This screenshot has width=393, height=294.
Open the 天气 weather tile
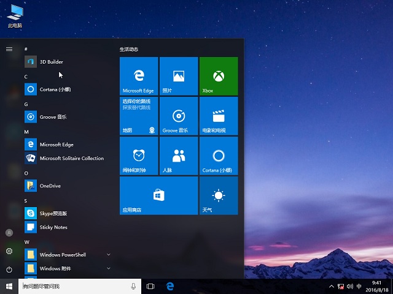point(219,196)
